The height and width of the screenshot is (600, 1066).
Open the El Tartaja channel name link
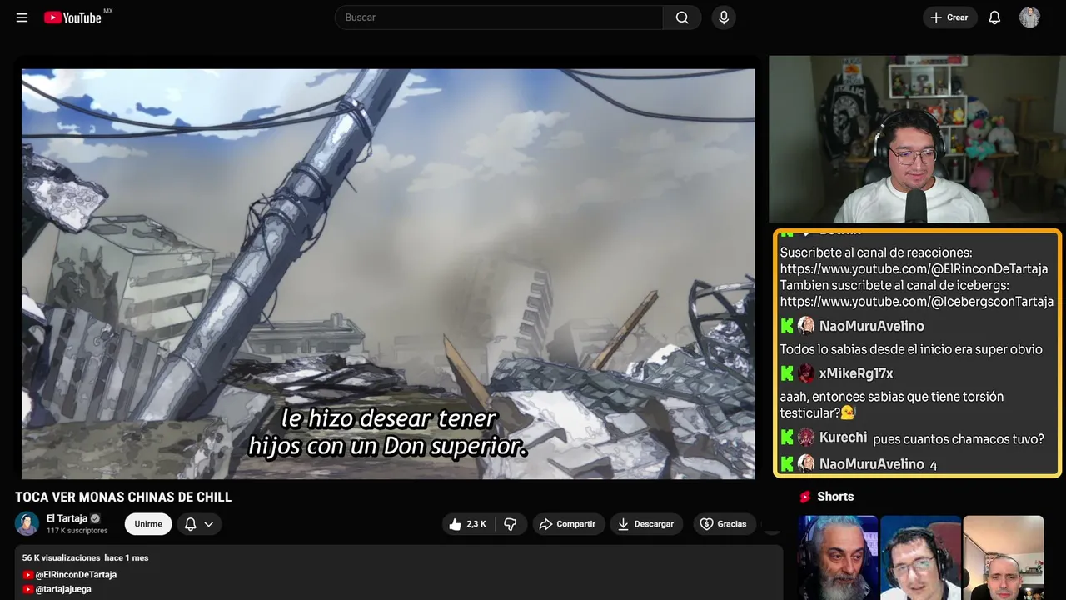(67, 518)
